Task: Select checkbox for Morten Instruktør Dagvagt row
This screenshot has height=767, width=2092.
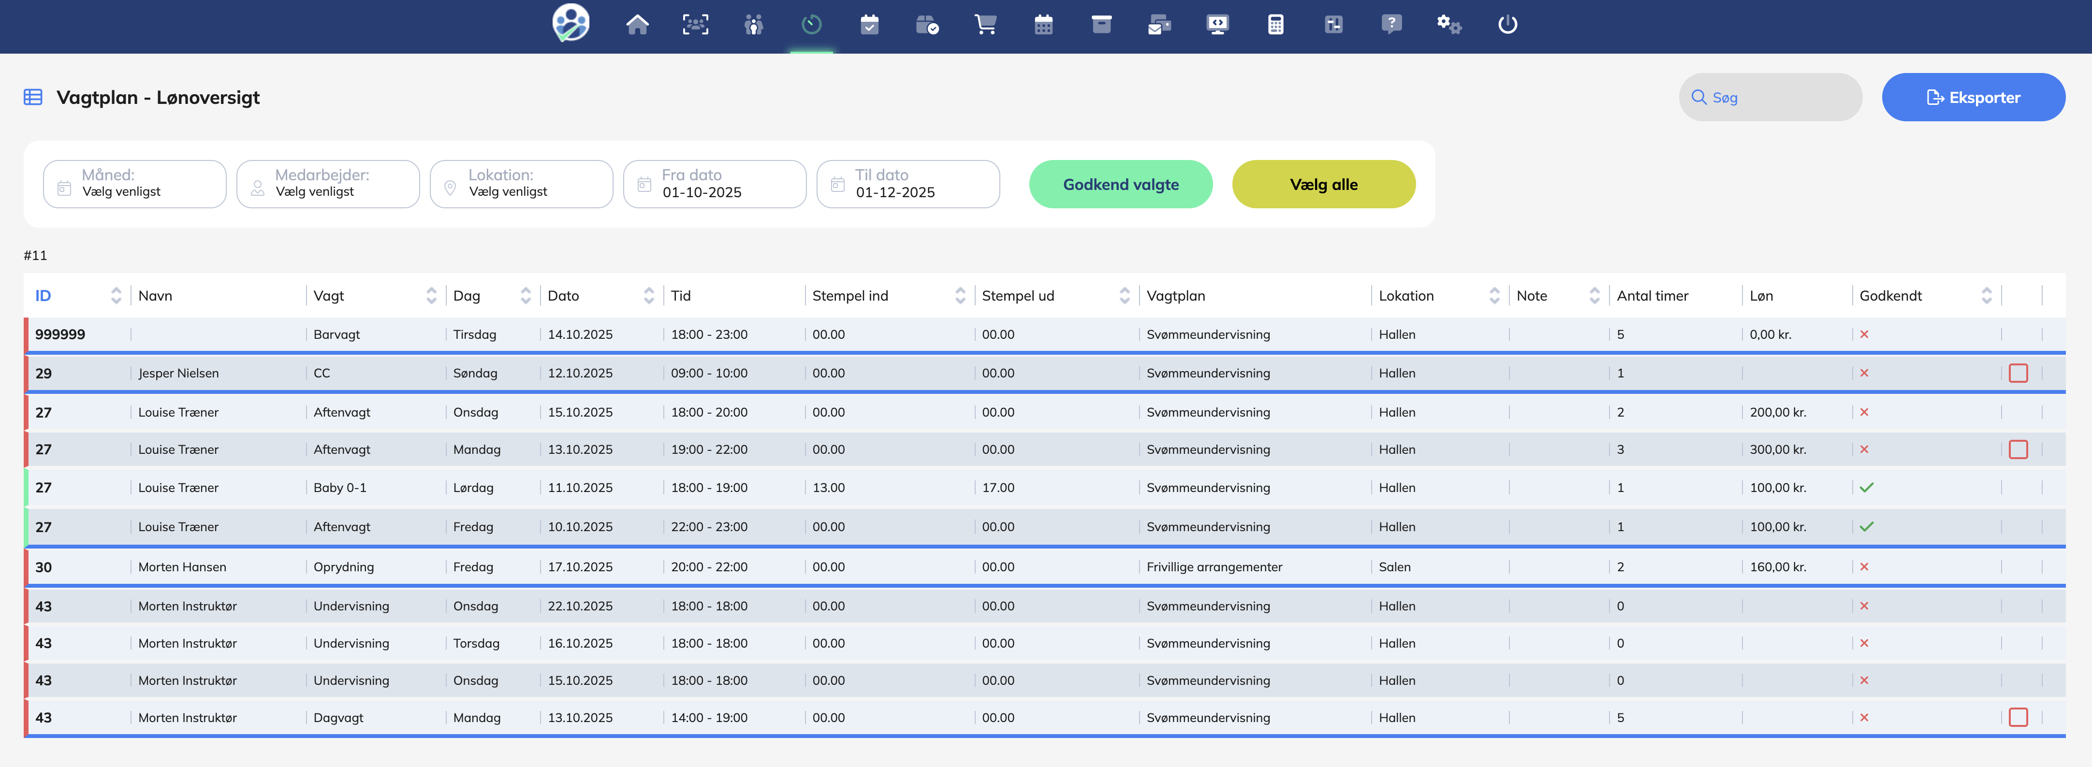Action: click(x=2017, y=718)
